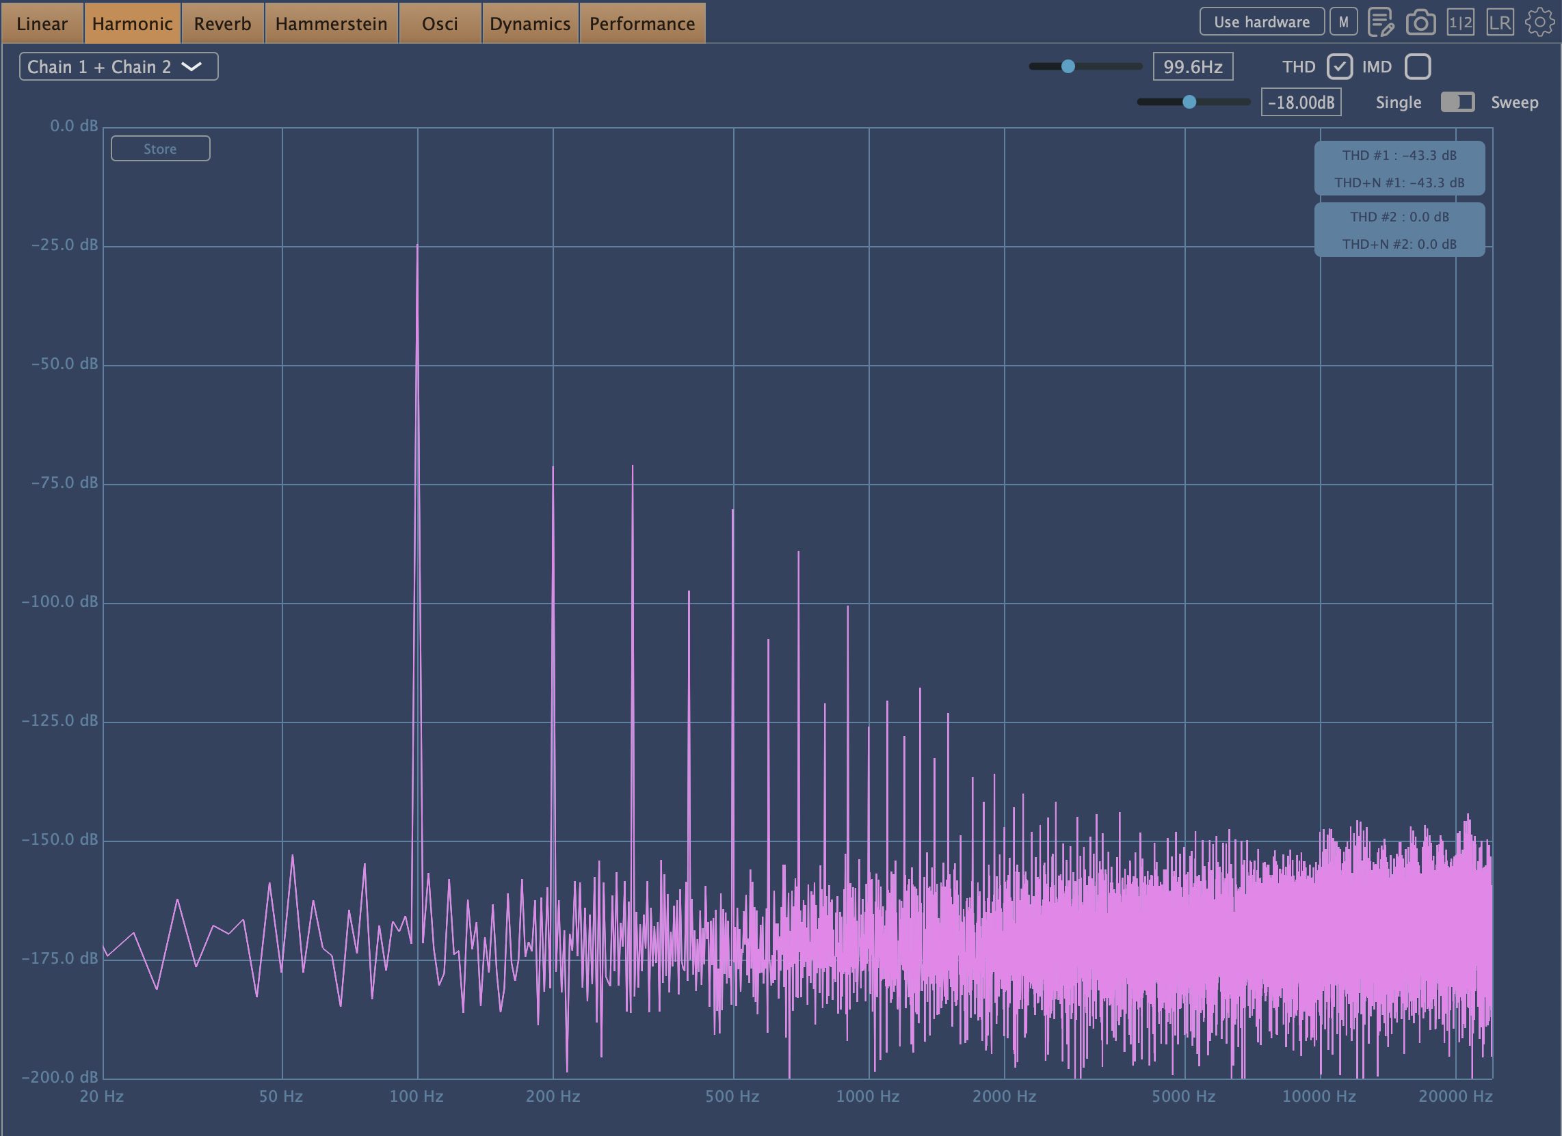
Task: Click the frequency slider handle
Action: pyautogui.click(x=1068, y=66)
